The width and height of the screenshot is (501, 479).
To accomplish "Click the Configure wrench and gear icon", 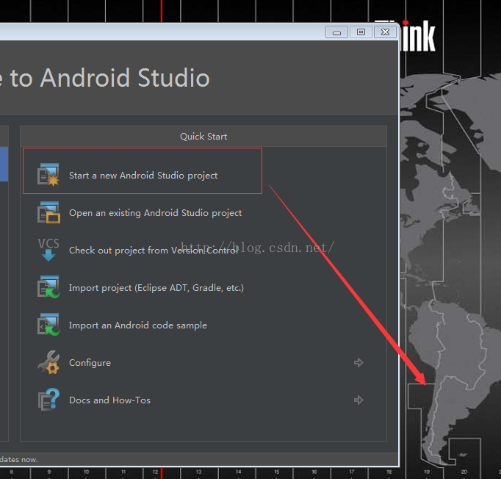I will [48, 362].
